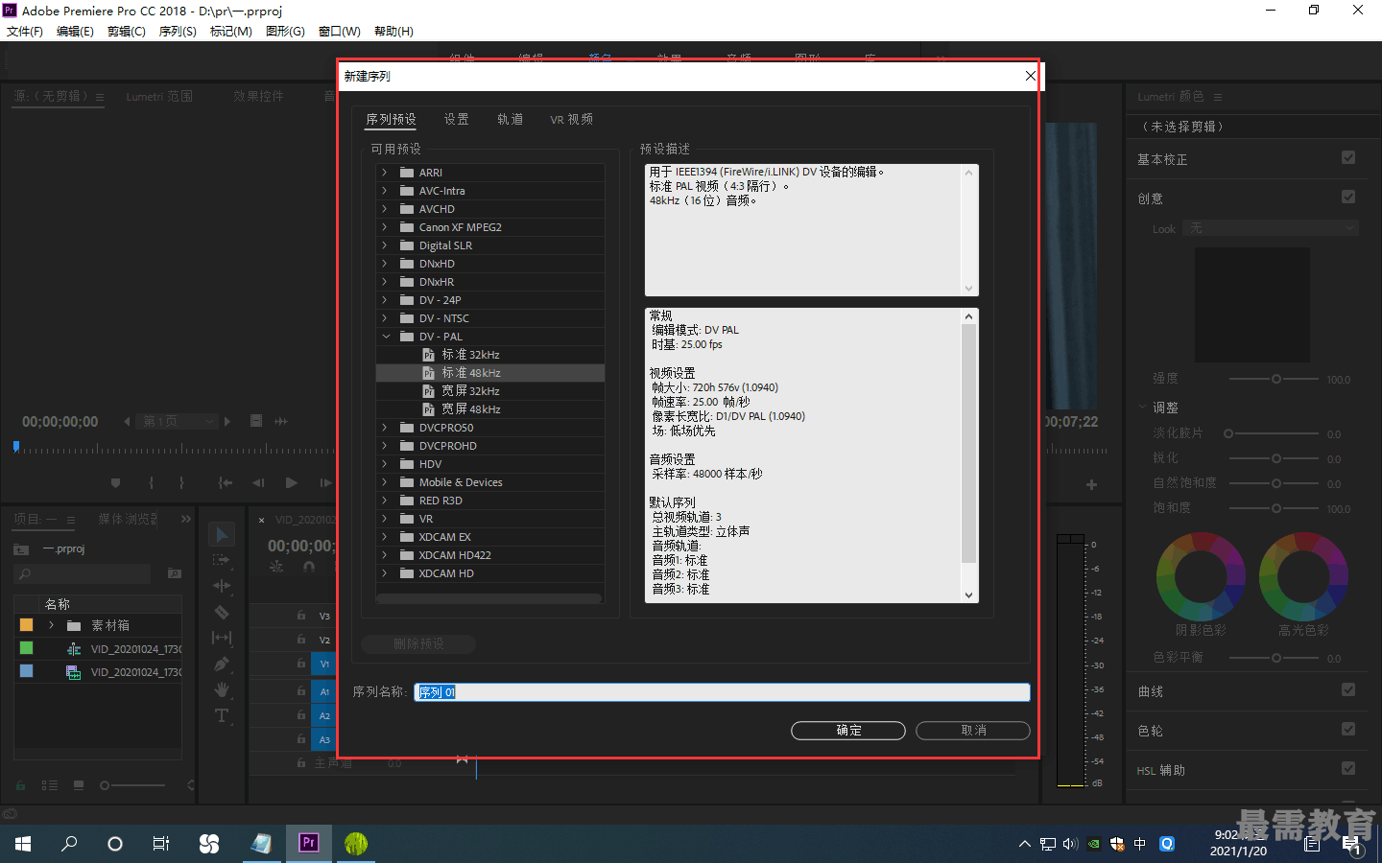This screenshot has height=863, width=1382.
Task: Select the Selection arrow tool
Action: (x=222, y=535)
